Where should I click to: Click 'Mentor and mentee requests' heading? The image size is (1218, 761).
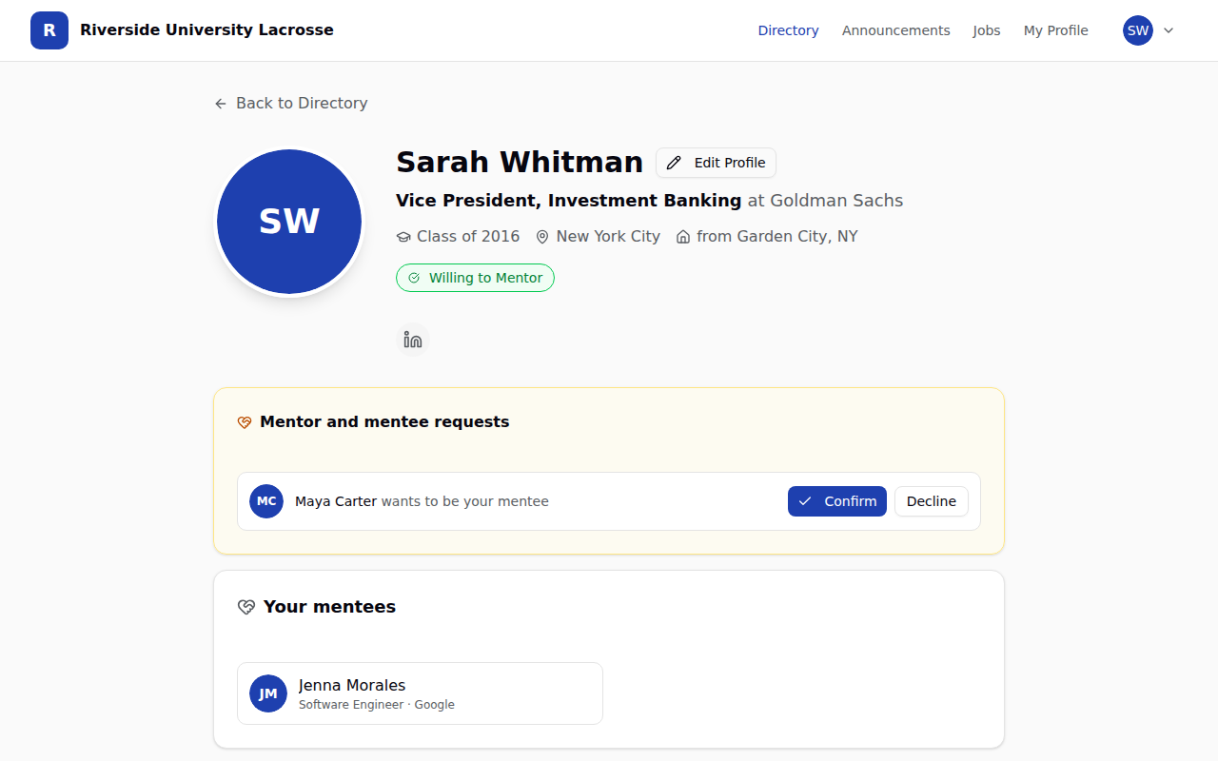coord(384,421)
